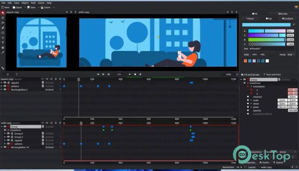Viewport: 299px width, 171px height.
Task: Toggle record for rotation property
Action: point(248,97)
